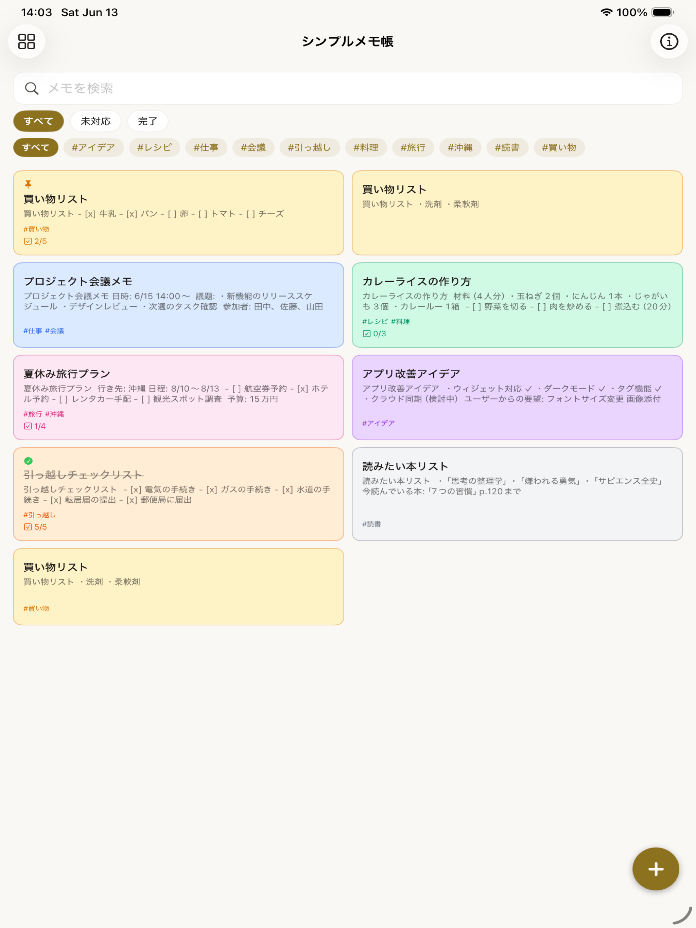Screen dimensions: 696x928
Task: Open preview text mentioning クラウド同期
Action: [512, 394]
